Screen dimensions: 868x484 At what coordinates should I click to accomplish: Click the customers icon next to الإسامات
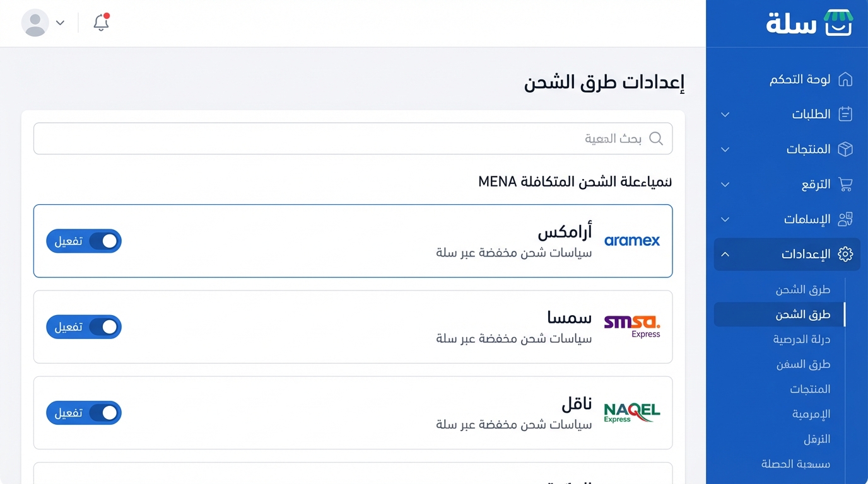tap(845, 219)
